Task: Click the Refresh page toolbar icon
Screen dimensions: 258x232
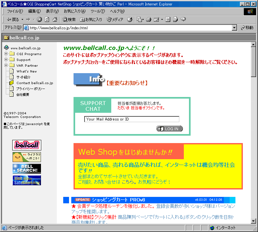Action: [47, 19]
